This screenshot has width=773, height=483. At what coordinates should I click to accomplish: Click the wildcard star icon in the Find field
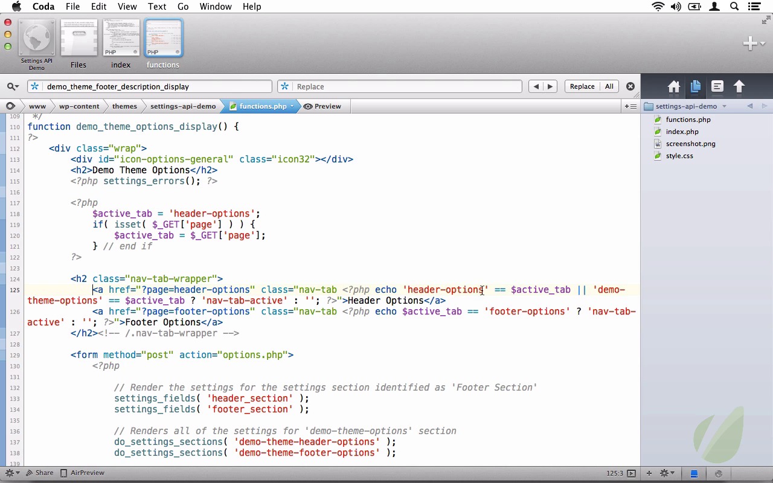click(35, 86)
